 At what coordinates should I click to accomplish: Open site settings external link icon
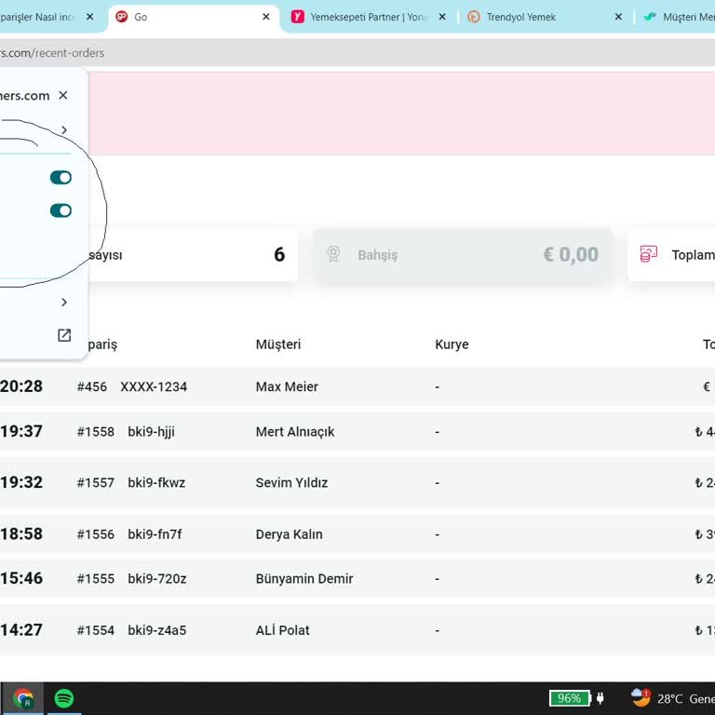pos(64,335)
